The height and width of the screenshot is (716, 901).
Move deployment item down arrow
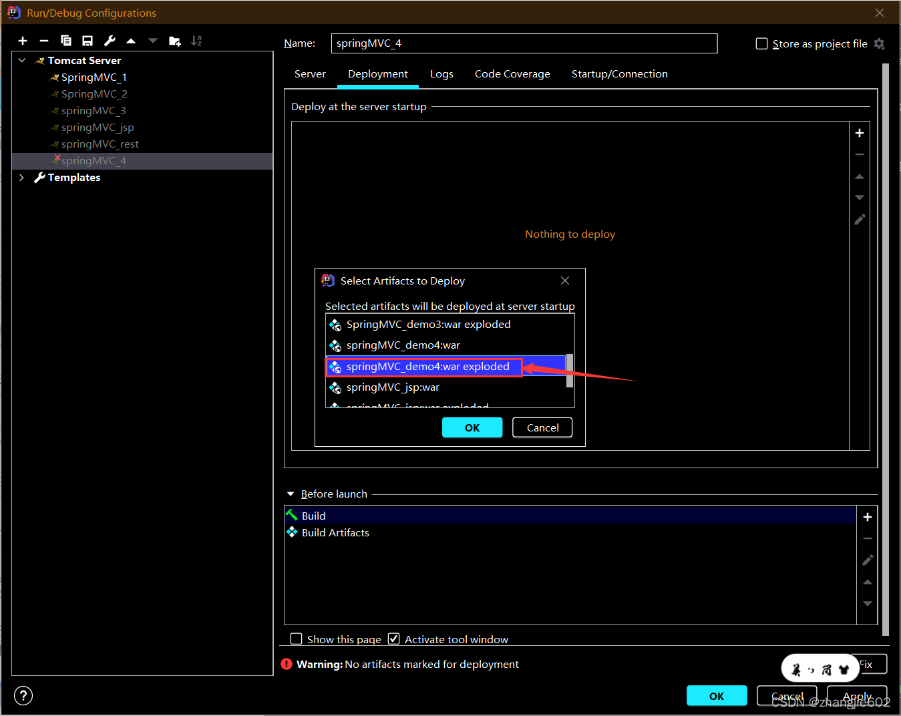coord(860,198)
